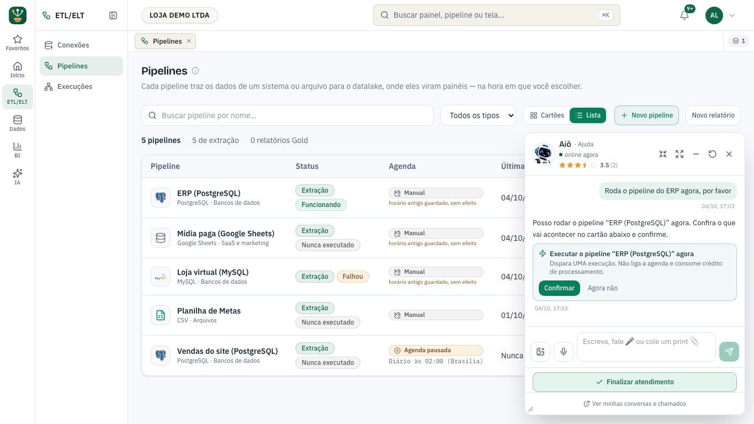Go to Início in the left rail

point(18,70)
